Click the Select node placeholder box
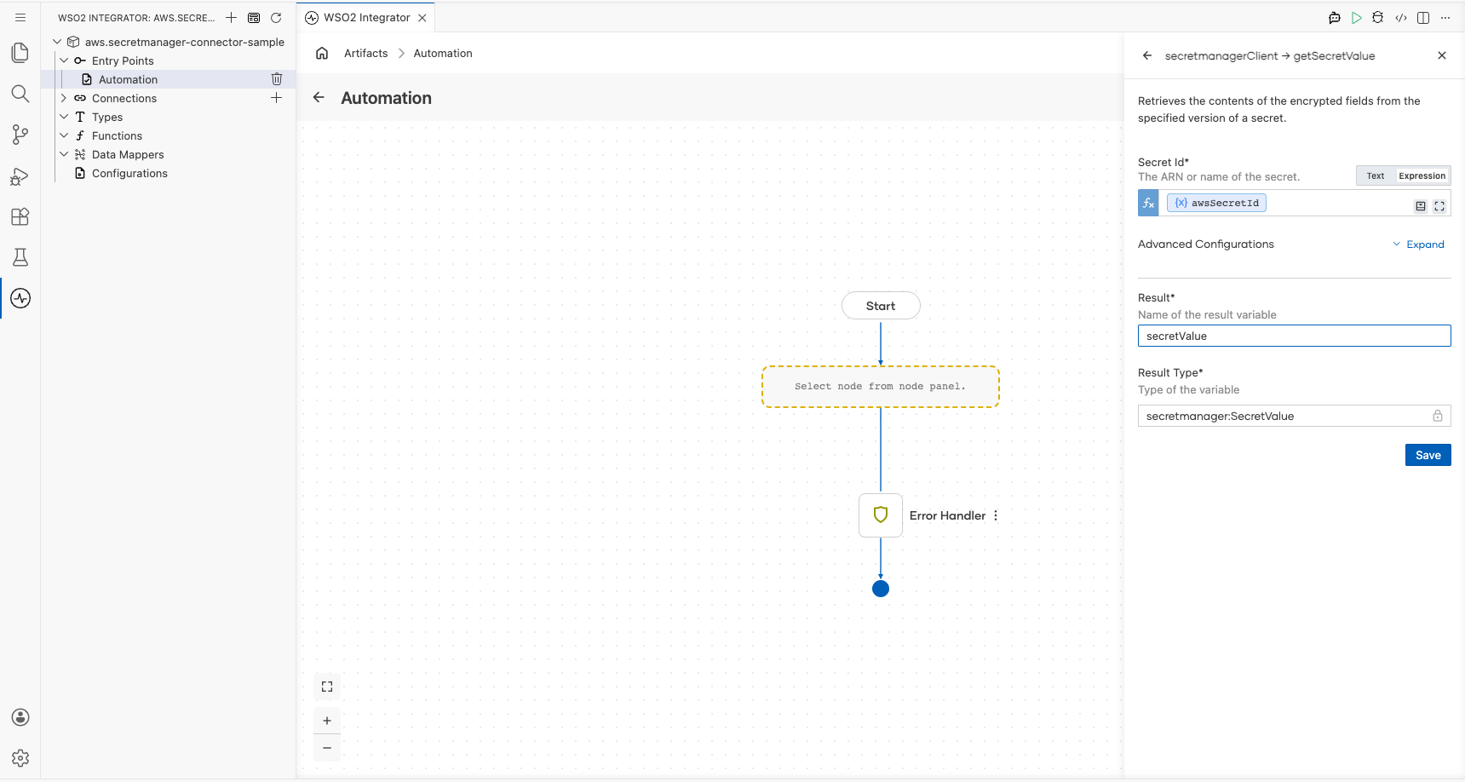The image size is (1465, 782). [x=880, y=387]
